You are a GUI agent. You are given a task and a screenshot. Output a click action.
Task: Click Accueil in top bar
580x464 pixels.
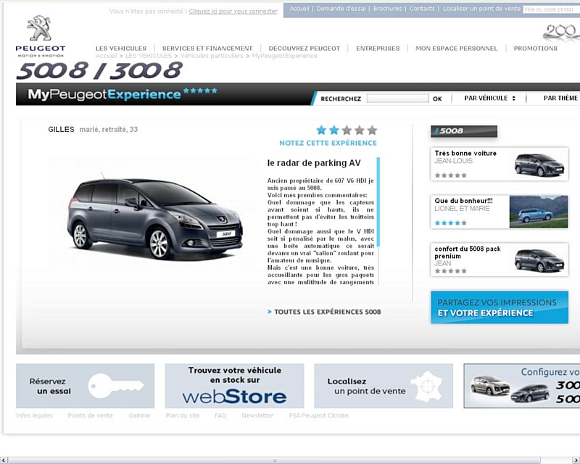pos(299,9)
